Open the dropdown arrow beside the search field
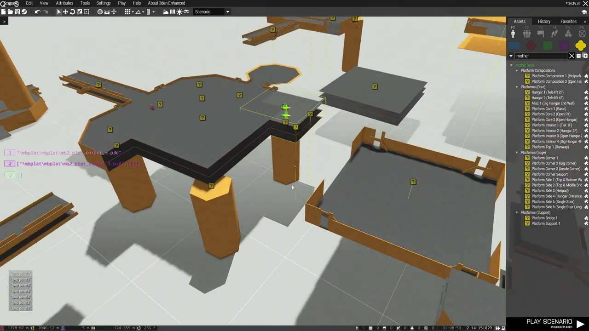Screen dimensions: 589x331 tap(511, 56)
